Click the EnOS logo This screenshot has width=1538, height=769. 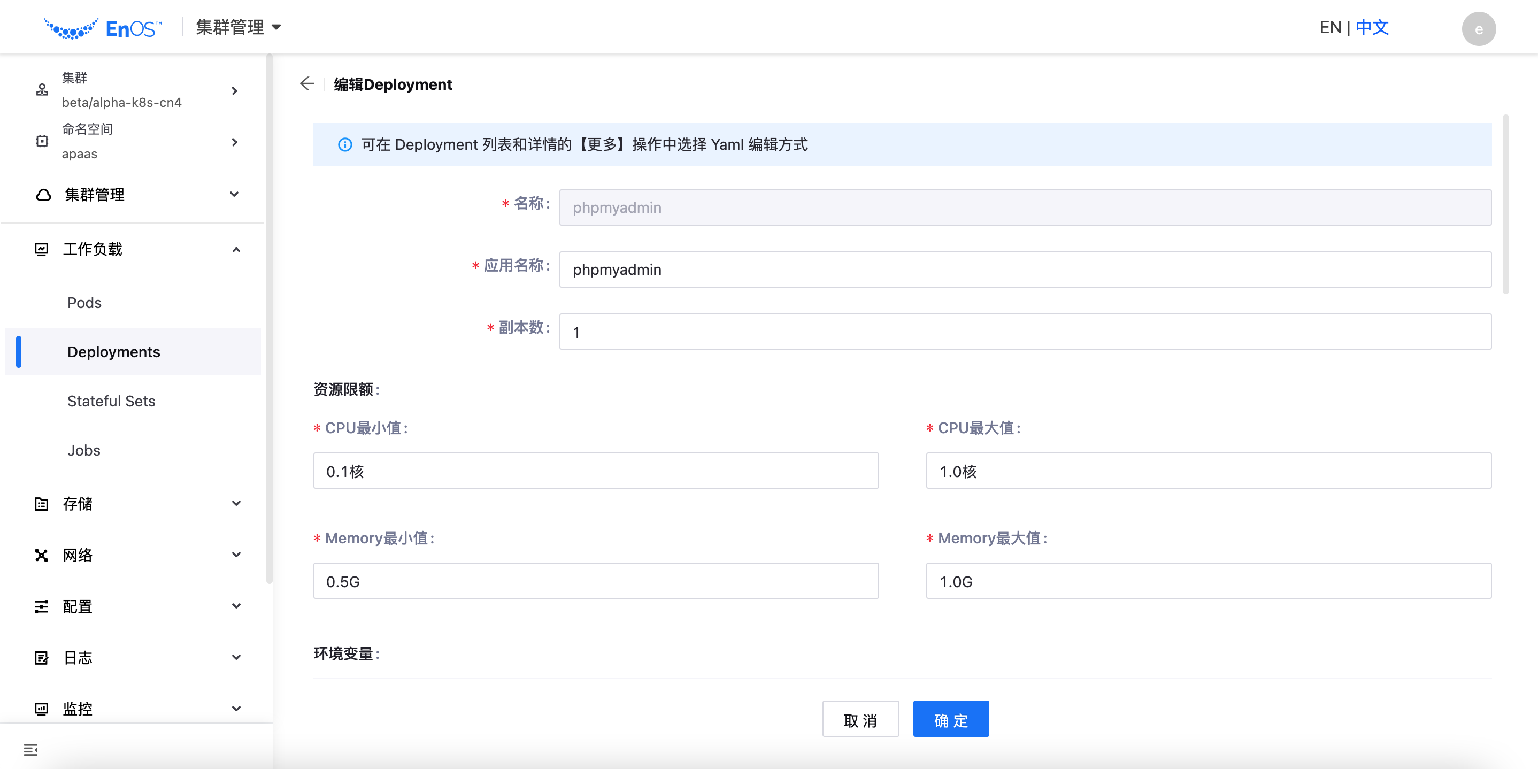click(102, 27)
